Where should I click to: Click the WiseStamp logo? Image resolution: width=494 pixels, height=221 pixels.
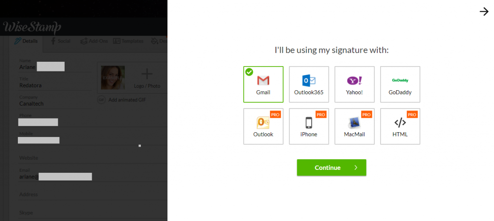click(x=32, y=28)
